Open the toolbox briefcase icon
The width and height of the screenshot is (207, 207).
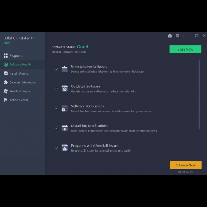point(170,36)
